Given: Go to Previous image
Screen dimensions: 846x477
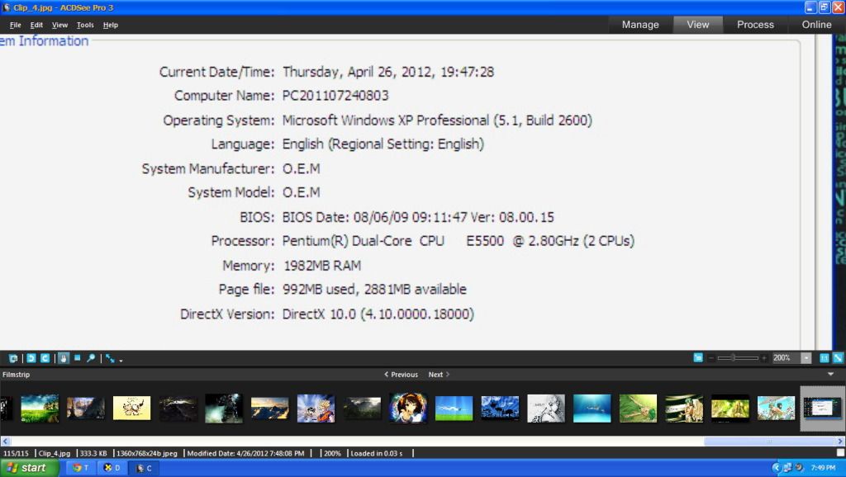Looking at the screenshot, I should click(401, 375).
